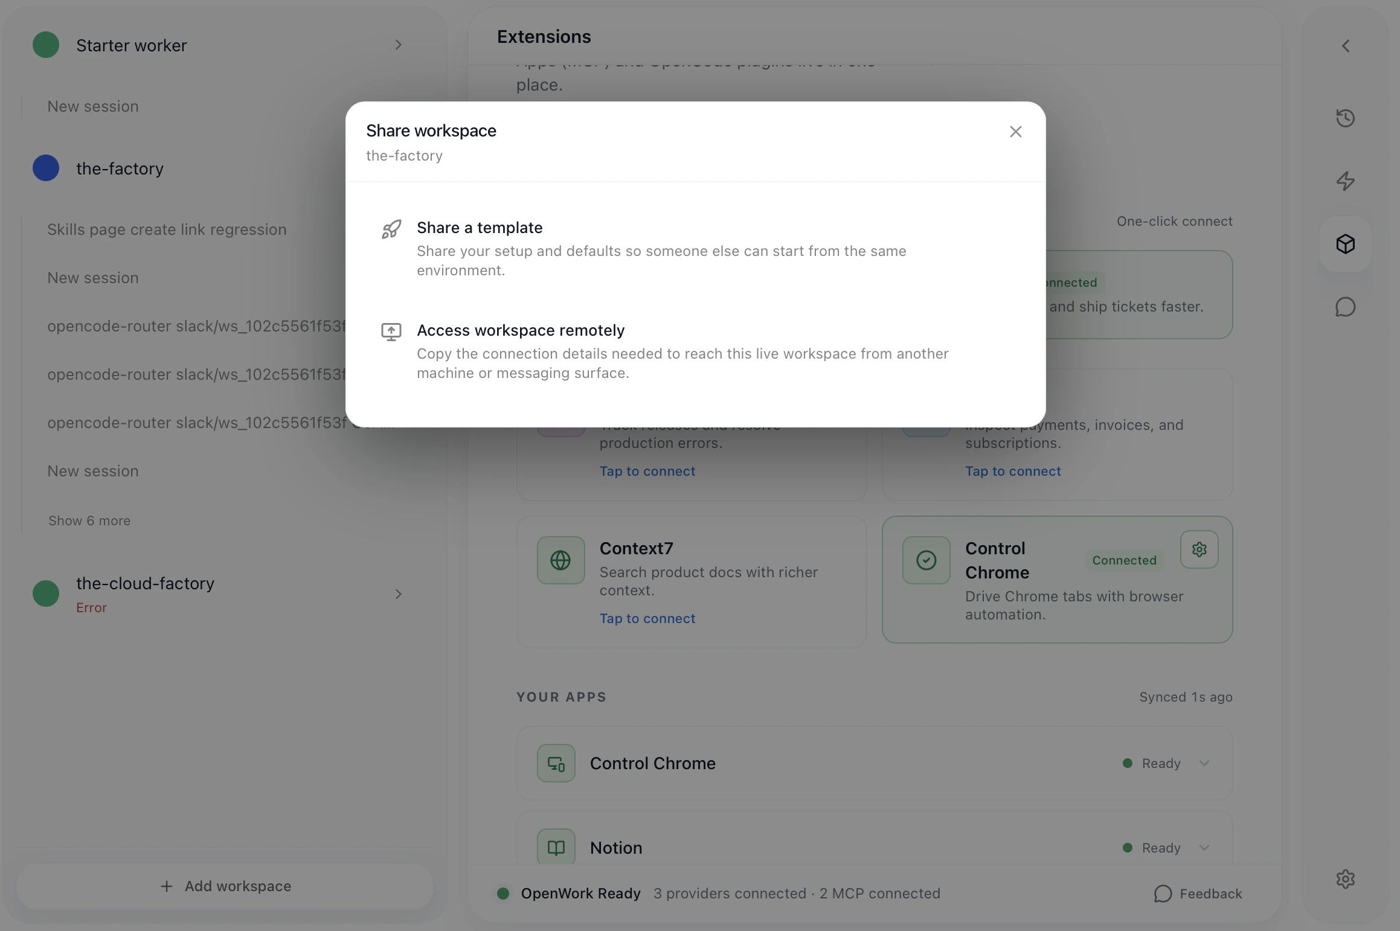
Task: Collapse the panel with the top-right chevron icon
Action: click(x=1346, y=45)
